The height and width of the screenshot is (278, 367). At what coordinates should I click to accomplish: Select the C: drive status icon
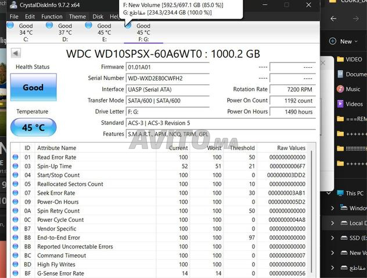[x=10, y=25]
